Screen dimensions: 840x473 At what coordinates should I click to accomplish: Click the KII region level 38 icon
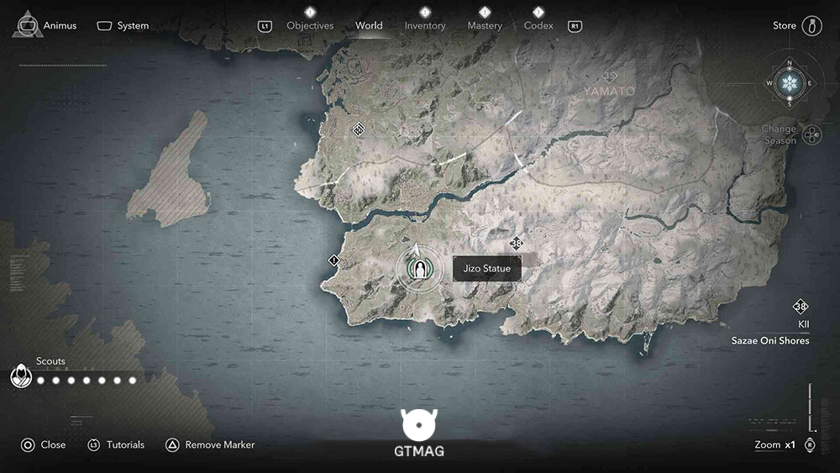[x=801, y=307]
